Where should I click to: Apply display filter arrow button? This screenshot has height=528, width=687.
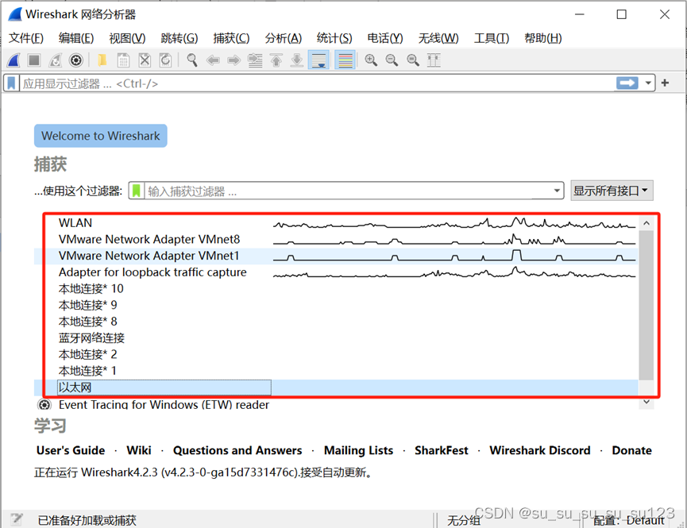point(627,83)
